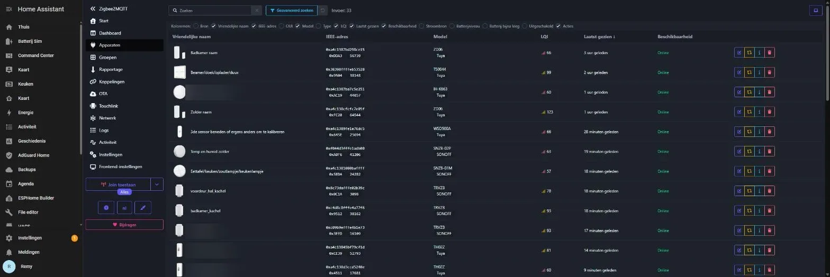Click the Zoeken search input field

(x=210, y=10)
